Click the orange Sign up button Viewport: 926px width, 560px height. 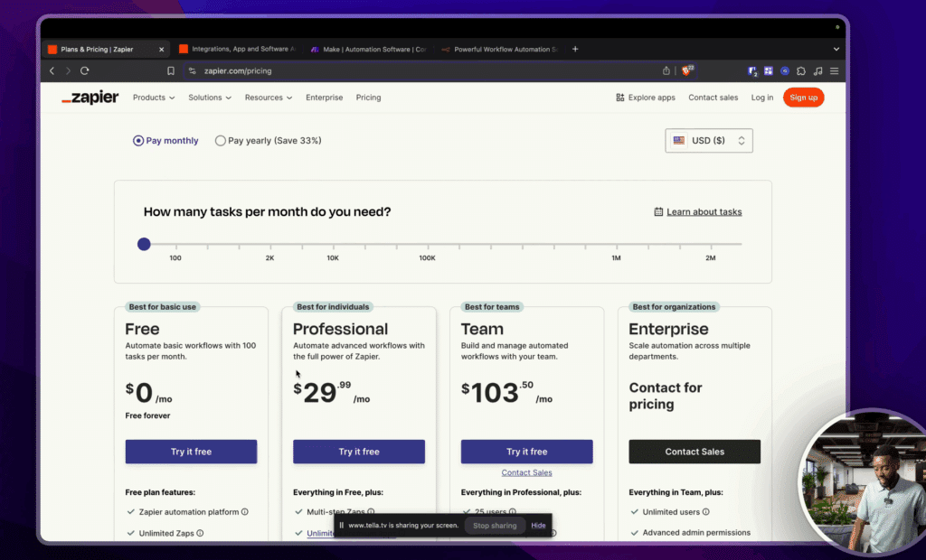click(803, 98)
